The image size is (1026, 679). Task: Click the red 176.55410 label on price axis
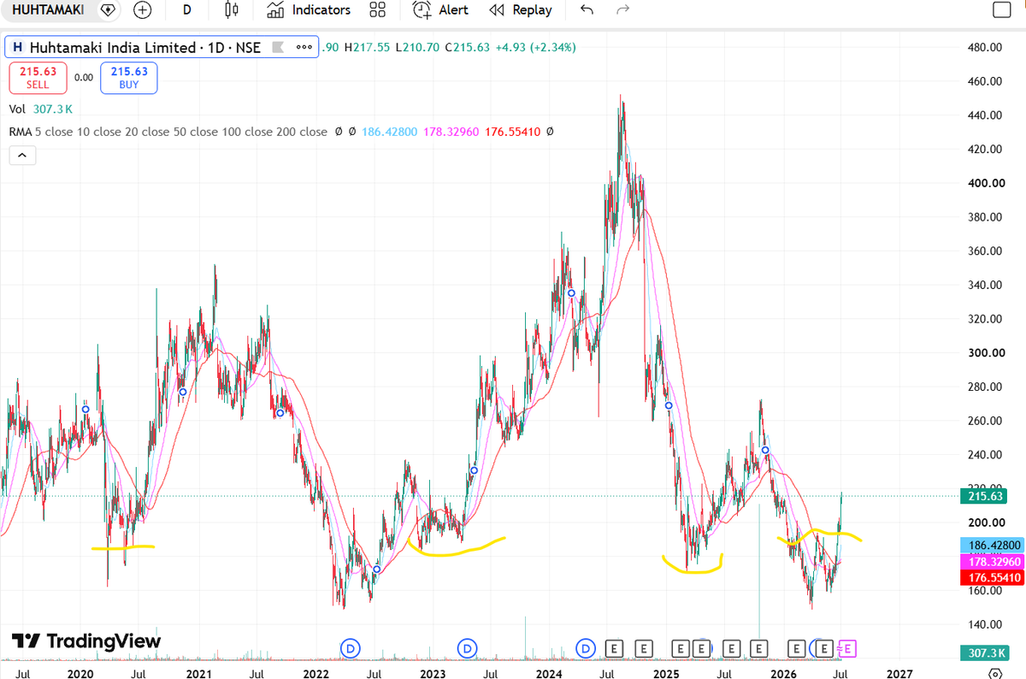click(991, 578)
